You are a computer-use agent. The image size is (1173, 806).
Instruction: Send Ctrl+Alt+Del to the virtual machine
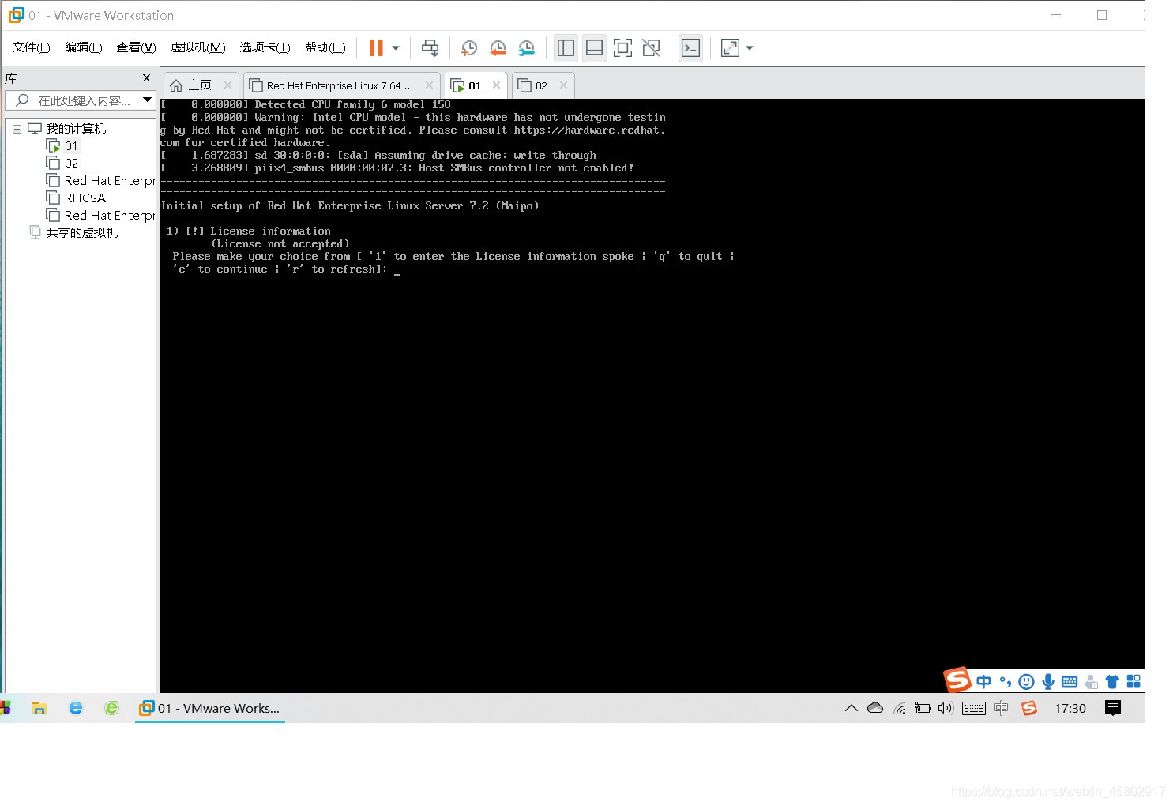tap(430, 48)
